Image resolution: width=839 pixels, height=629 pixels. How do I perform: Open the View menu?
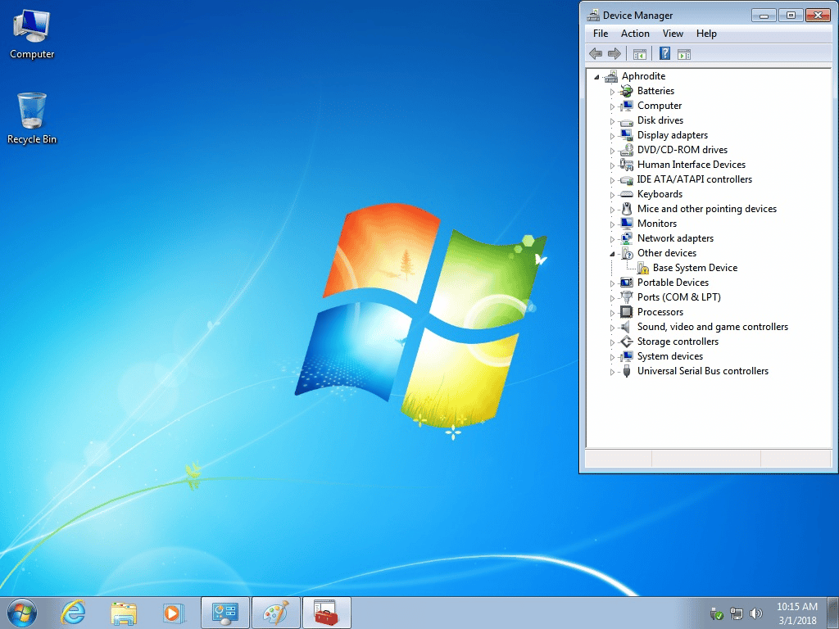pyautogui.click(x=673, y=34)
